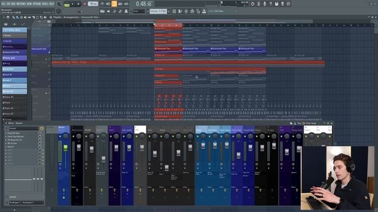Viewport: 378px width, 212px height.
Task: Click the save project floppy icon
Action: coord(276,4)
